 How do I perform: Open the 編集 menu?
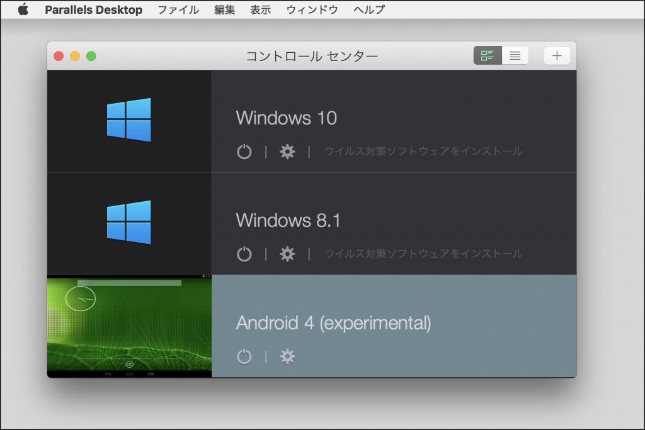(225, 9)
